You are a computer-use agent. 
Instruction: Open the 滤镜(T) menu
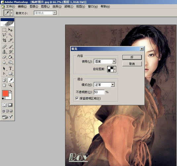69,7
